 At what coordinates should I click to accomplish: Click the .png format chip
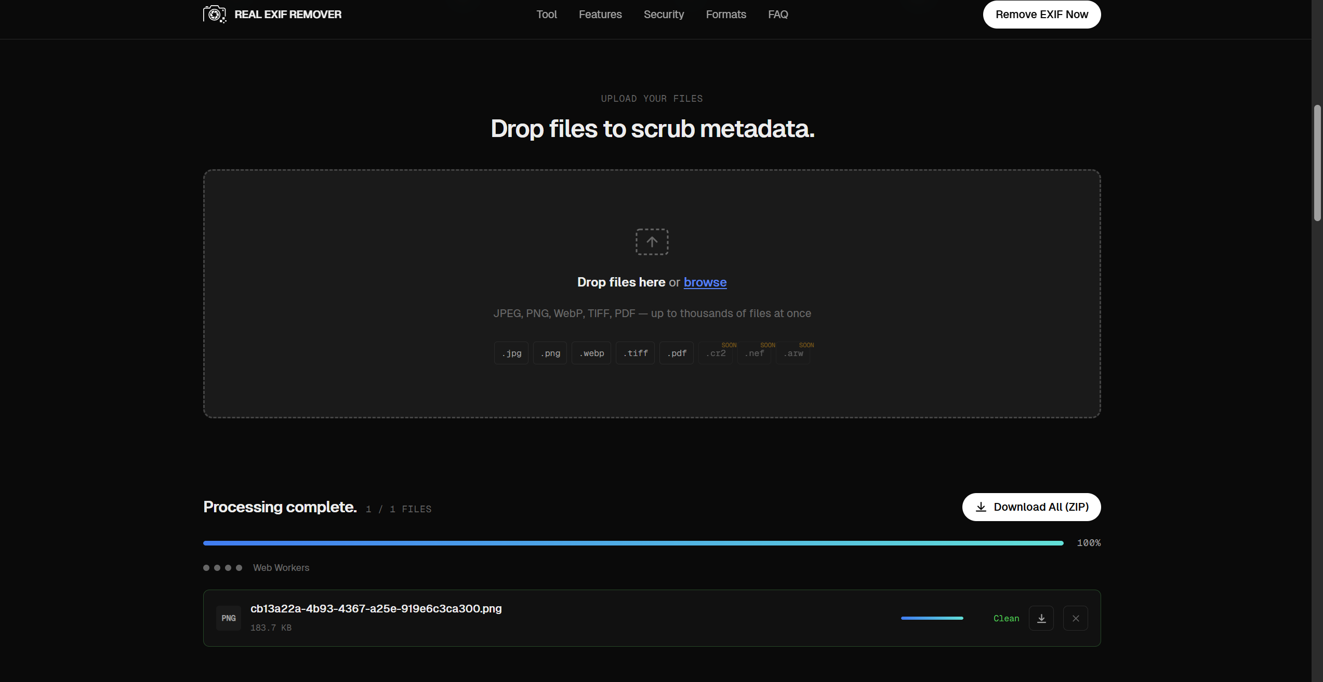[x=550, y=353]
